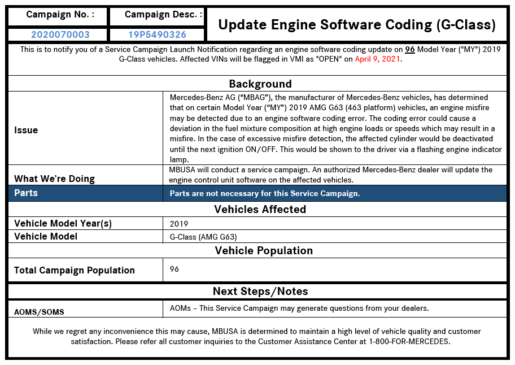Click the 'Vehicle Model' row label
Screen dimensions: 515x365
pos(46,237)
